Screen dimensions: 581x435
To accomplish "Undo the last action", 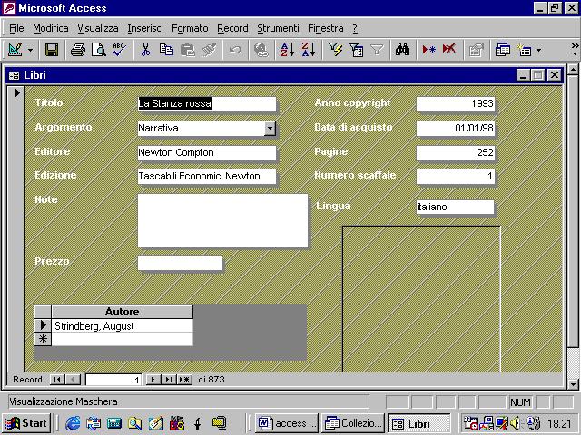I will click(x=235, y=50).
